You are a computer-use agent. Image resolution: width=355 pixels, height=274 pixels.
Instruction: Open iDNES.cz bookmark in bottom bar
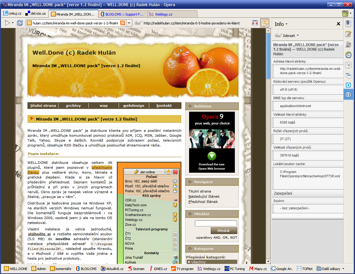coord(158,269)
